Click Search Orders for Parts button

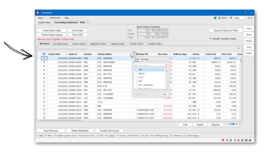pyautogui.click(x=226, y=30)
